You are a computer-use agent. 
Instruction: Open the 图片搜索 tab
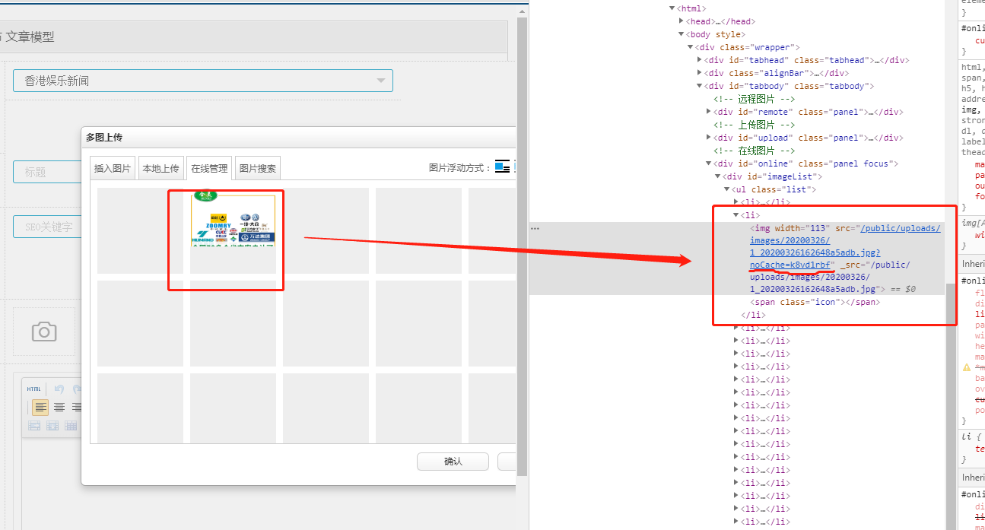tap(258, 168)
